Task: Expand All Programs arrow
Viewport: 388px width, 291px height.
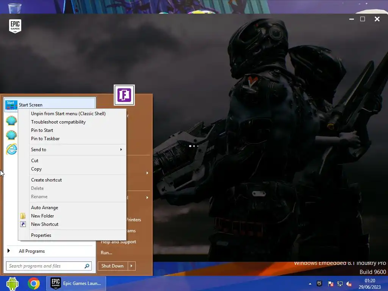Action: coord(9,251)
